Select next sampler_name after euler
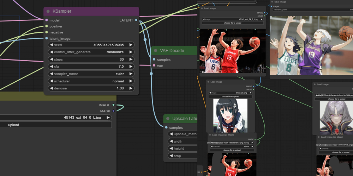The width and height of the screenshot is (353, 176). 131,74
